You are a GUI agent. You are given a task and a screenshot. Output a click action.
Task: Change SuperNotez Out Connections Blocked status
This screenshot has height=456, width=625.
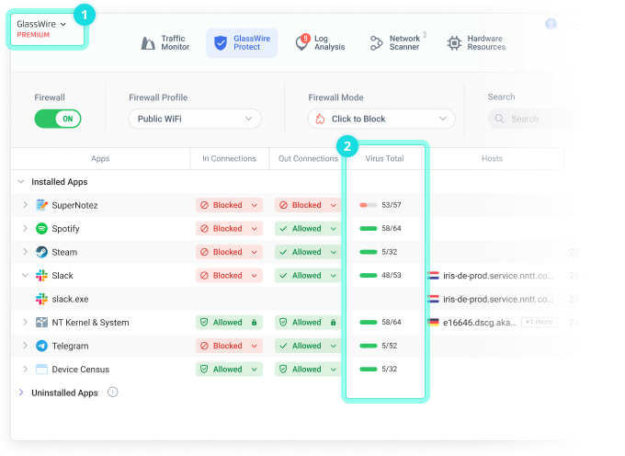pyautogui.click(x=308, y=205)
